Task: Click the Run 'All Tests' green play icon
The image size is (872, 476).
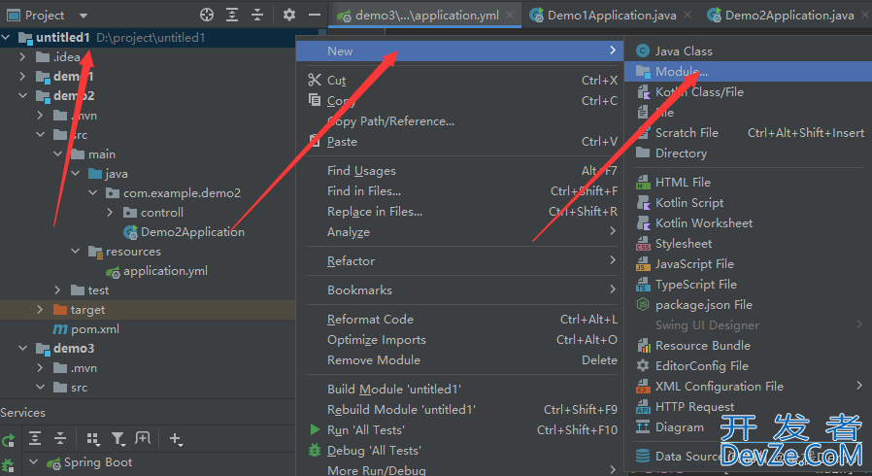Action: pyautogui.click(x=315, y=429)
